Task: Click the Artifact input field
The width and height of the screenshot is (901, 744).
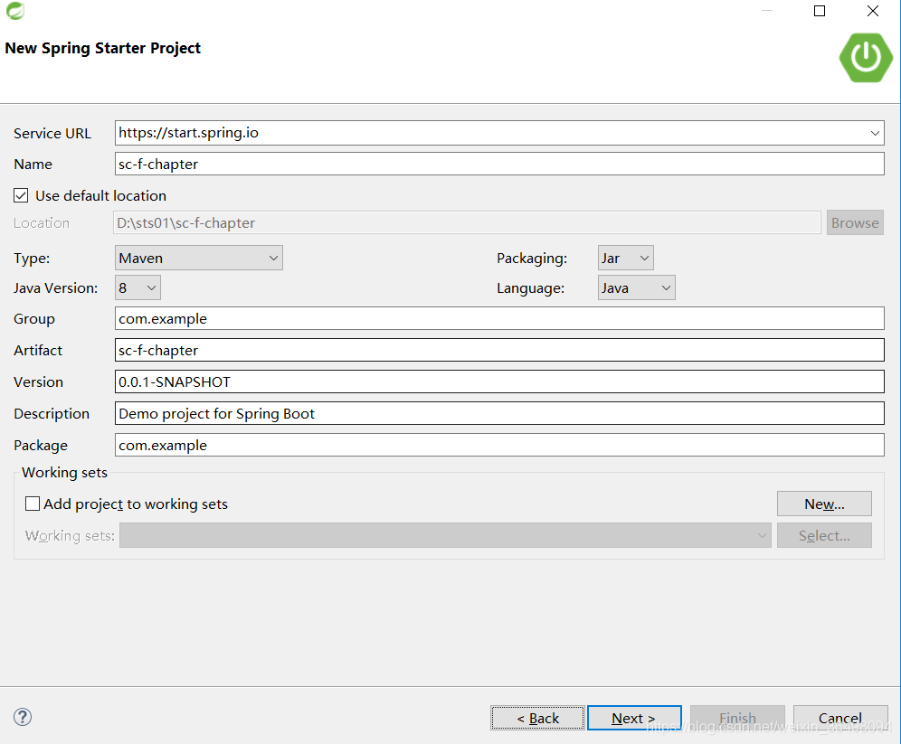Action: pos(499,350)
